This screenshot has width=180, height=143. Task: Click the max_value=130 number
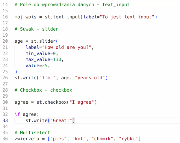(57, 59)
